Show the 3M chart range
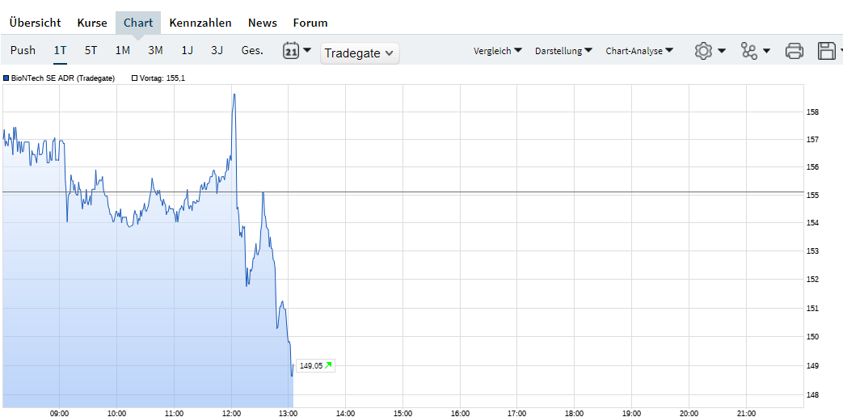Viewport: 843px width, 417px height. 155,51
